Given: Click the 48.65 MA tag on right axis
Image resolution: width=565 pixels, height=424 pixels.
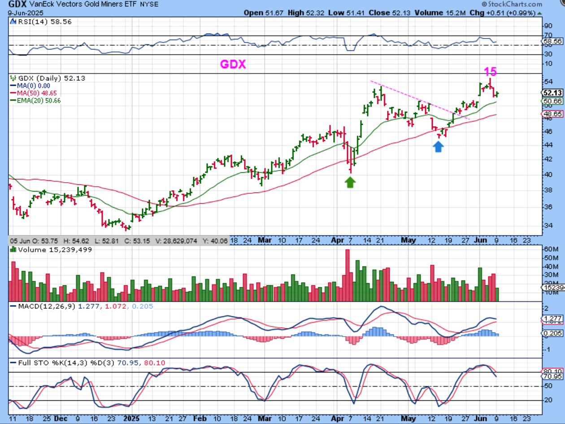Looking at the screenshot, I should [552, 114].
